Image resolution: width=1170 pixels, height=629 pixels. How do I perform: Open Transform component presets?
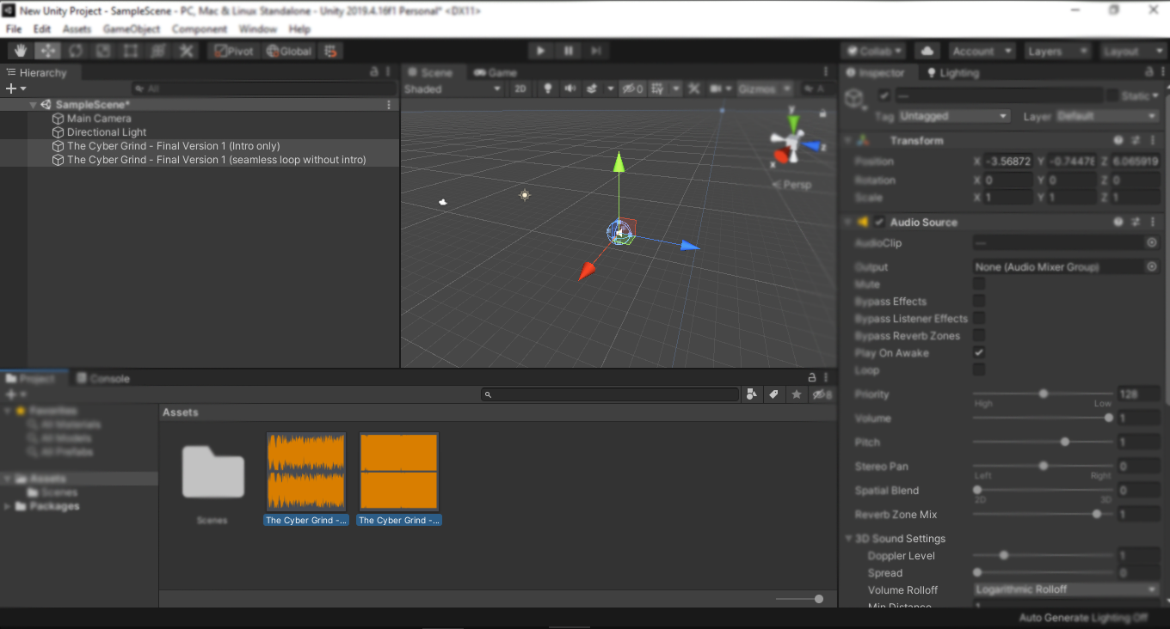pos(1136,140)
